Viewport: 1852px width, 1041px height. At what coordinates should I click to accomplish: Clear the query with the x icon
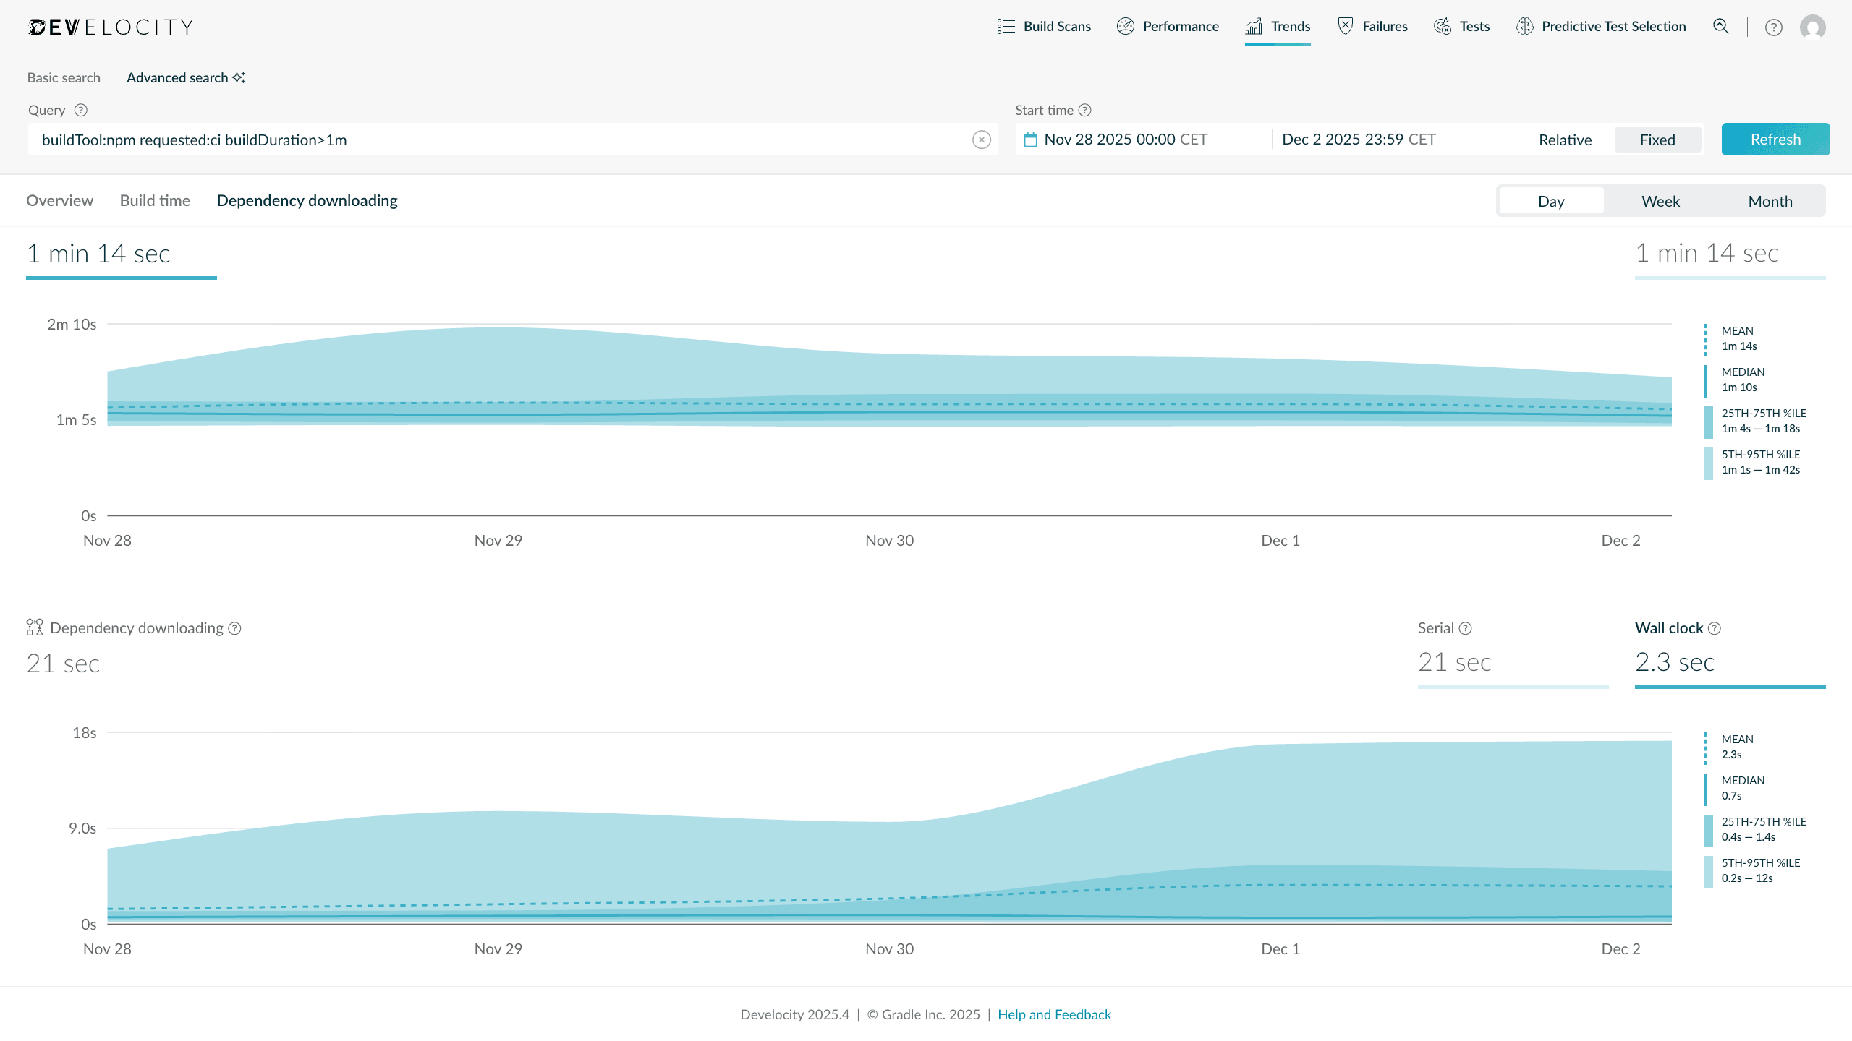coord(982,140)
